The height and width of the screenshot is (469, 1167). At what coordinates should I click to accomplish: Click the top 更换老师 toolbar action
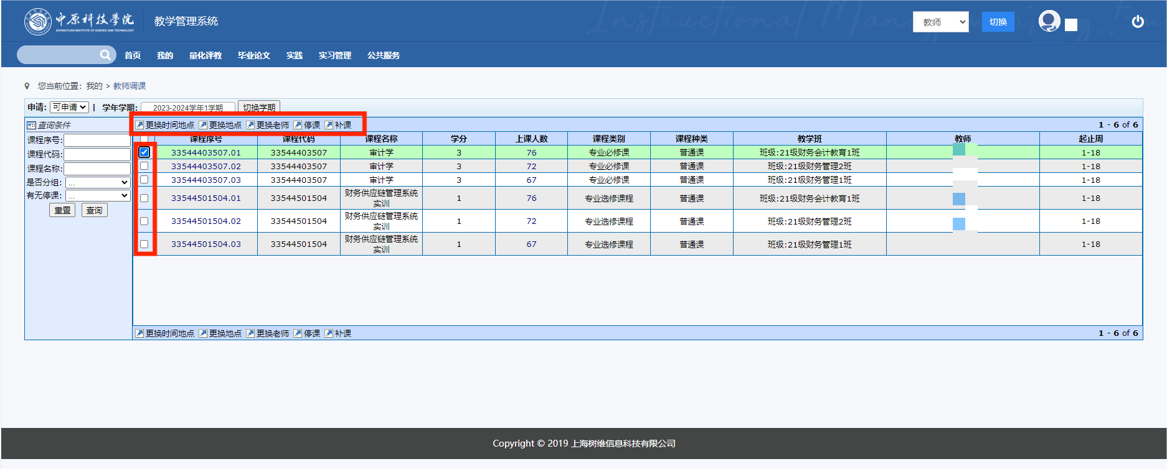point(268,125)
